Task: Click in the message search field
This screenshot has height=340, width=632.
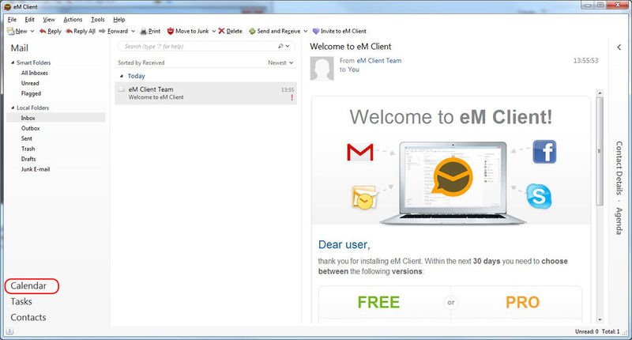Action: 197,47
